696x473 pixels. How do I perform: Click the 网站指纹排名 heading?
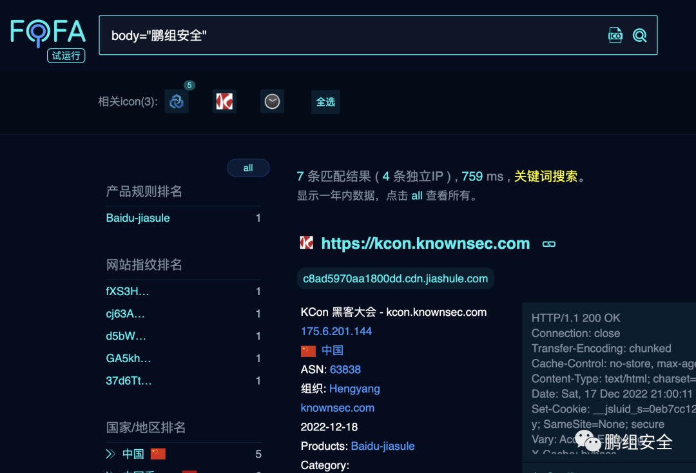pos(144,265)
